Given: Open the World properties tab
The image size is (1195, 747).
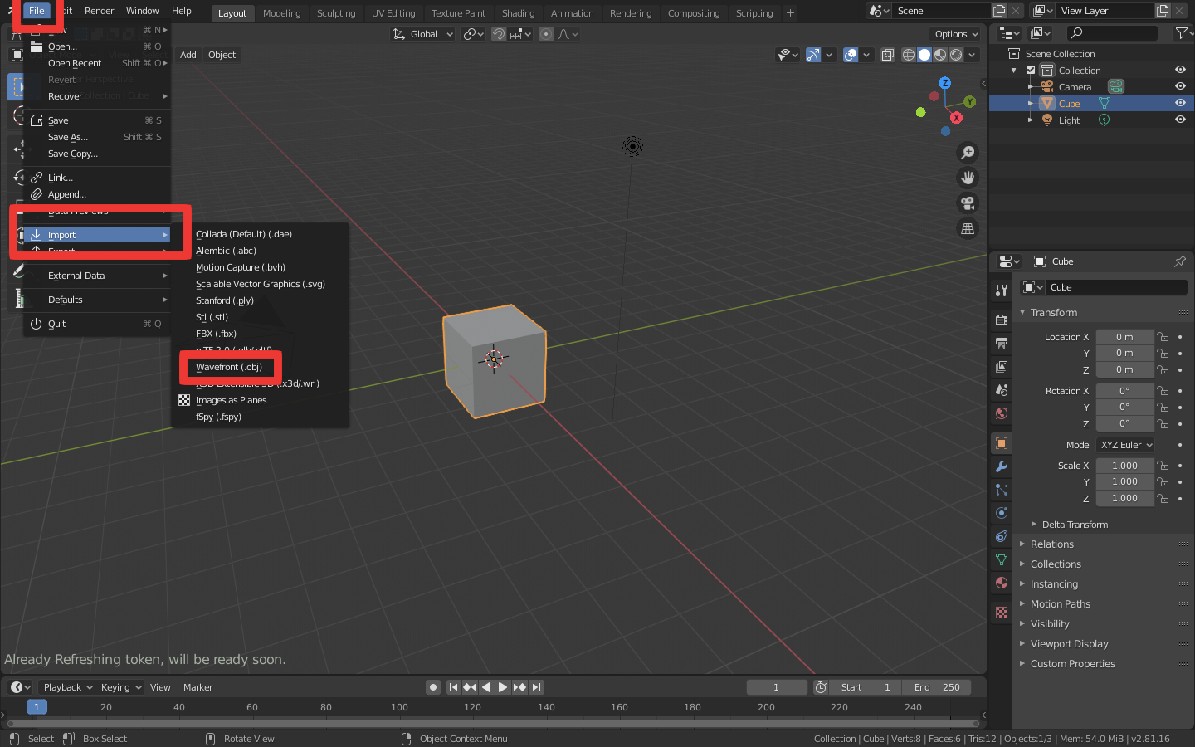Looking at the screenshot, I should click(x=1002, y=413).
